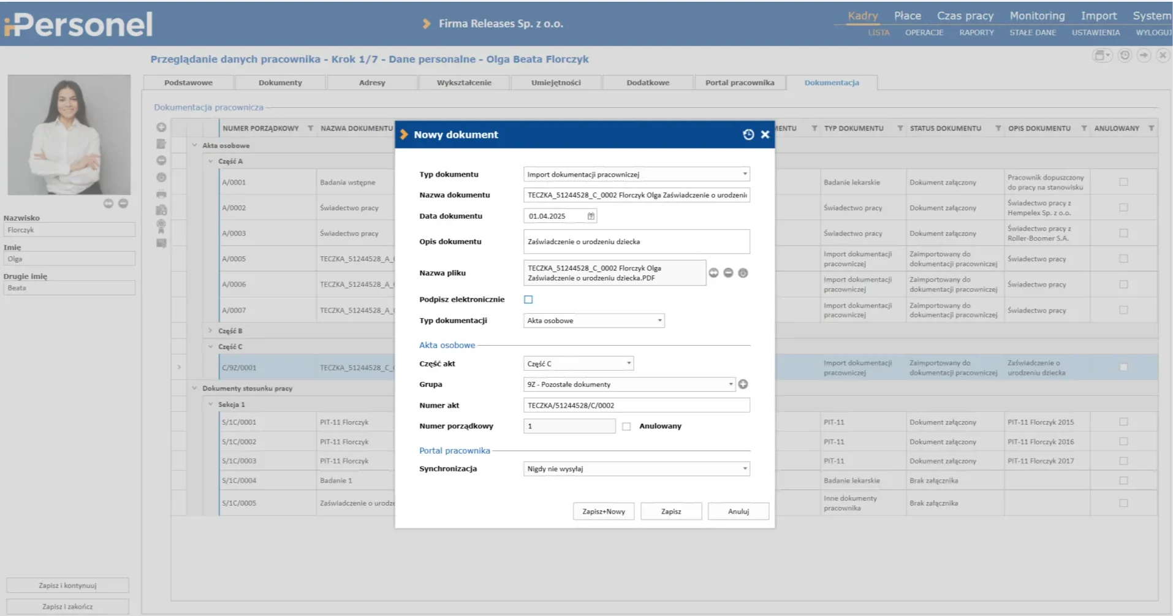Image resolution: width=1173 pixels, height=616 pixels.
Task: Remove attached file with minus icon beside Nazwa pliku
Action: coord(728,273)
